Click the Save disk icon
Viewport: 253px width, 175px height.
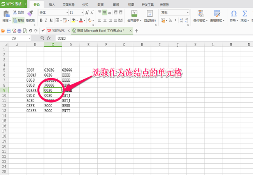(x=9, y=31)
